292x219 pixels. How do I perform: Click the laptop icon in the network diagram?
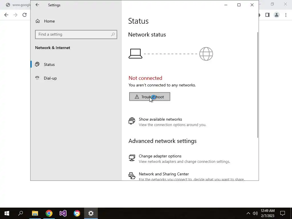pos(135,54)
